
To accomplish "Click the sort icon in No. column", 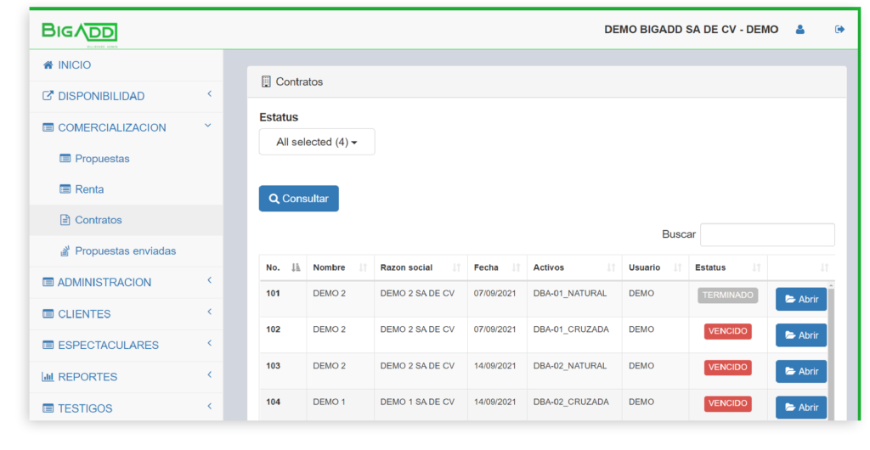I will pyautogui.click(x=296, y=267).
